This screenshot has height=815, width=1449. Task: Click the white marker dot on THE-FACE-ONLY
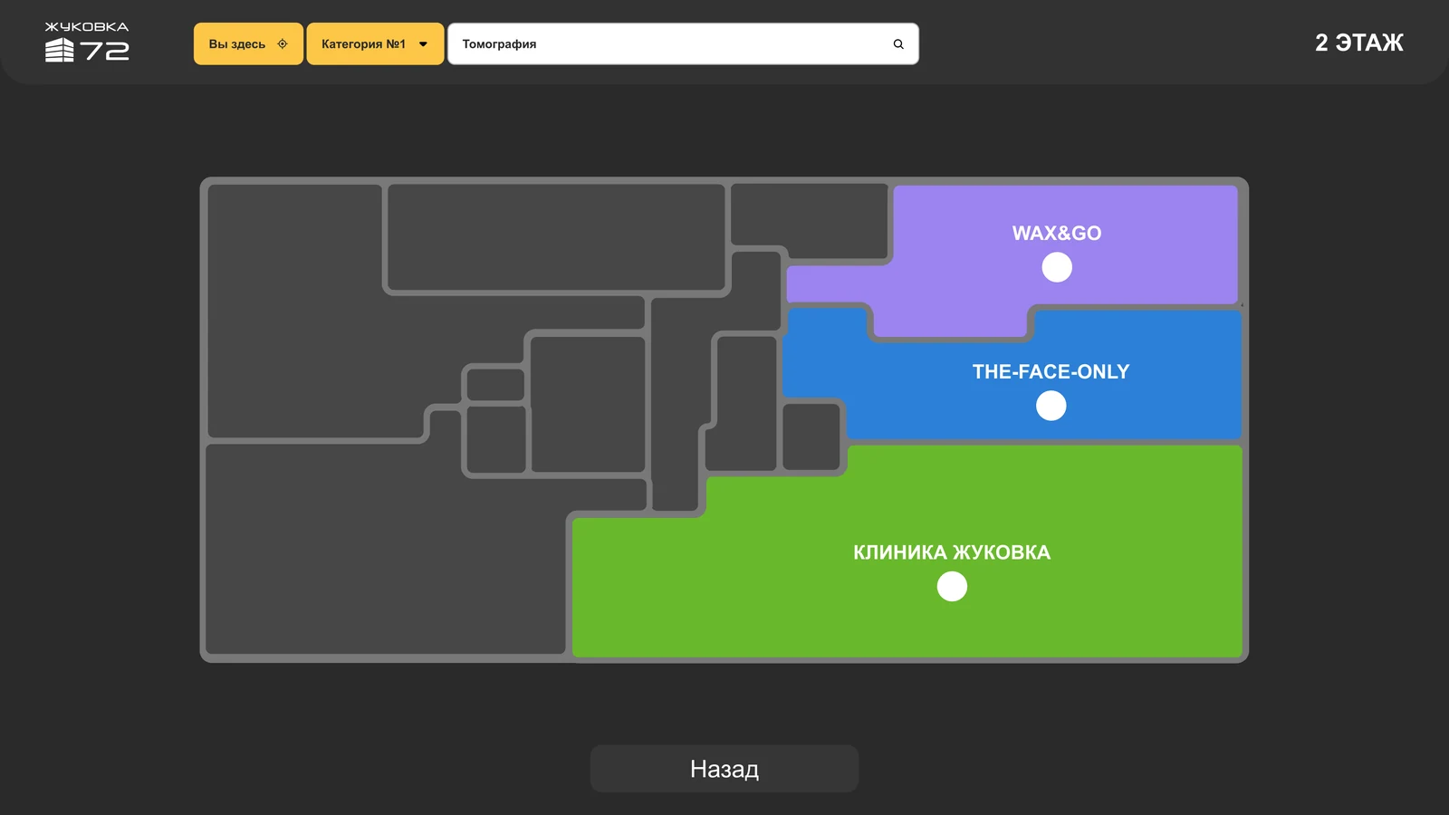pyautogui.click(x=1051, y=406)
